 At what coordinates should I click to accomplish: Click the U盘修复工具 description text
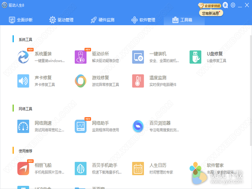coord(217,61)
